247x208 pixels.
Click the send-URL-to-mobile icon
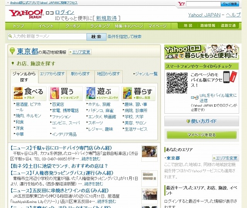pos(195,97)
